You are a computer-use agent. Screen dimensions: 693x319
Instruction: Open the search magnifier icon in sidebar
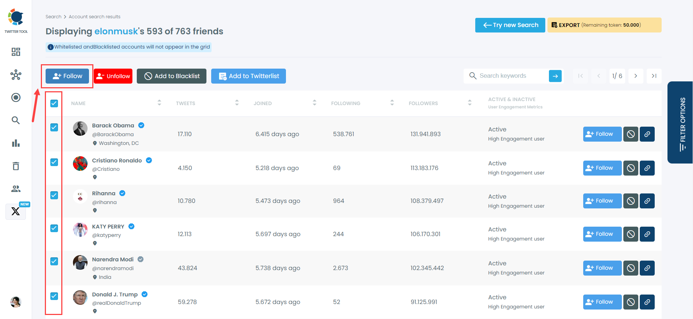16,120
